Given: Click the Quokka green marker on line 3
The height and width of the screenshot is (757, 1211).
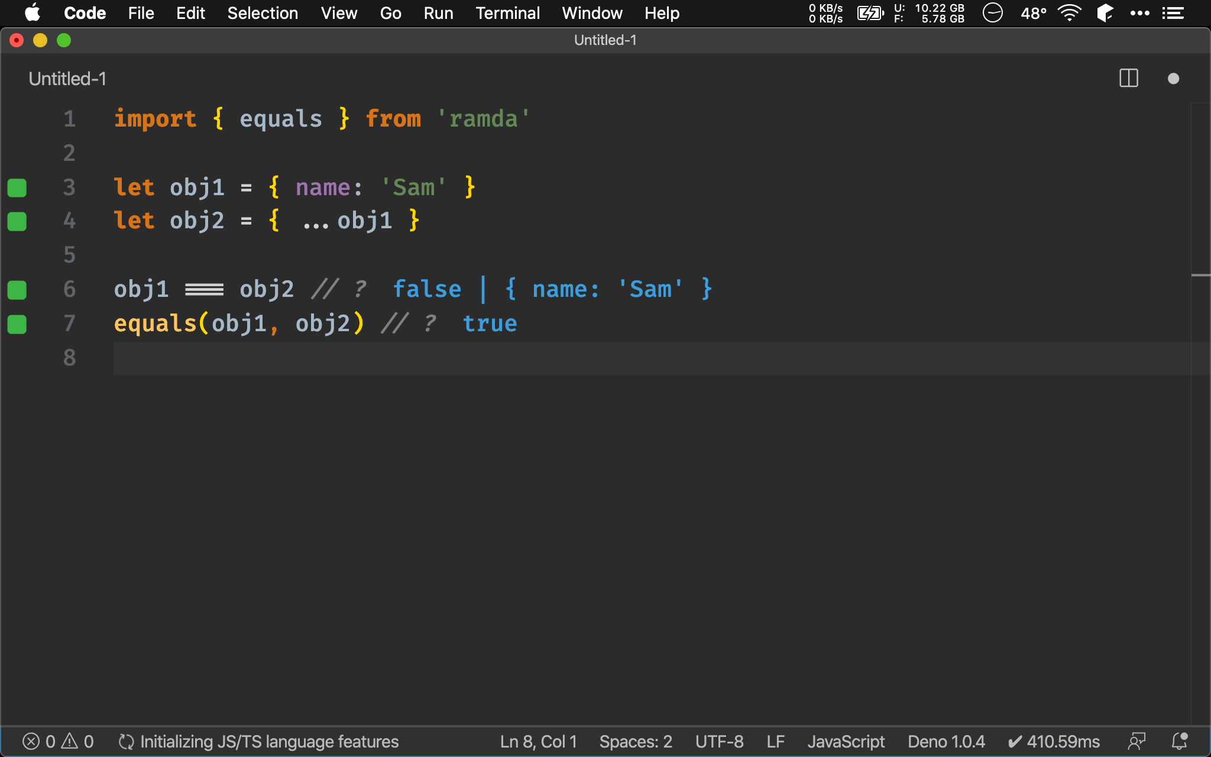Looking at the screenshot, I should (x=17, y=187).
